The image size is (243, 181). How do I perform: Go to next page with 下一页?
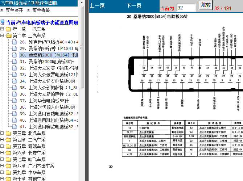point(134,6)
